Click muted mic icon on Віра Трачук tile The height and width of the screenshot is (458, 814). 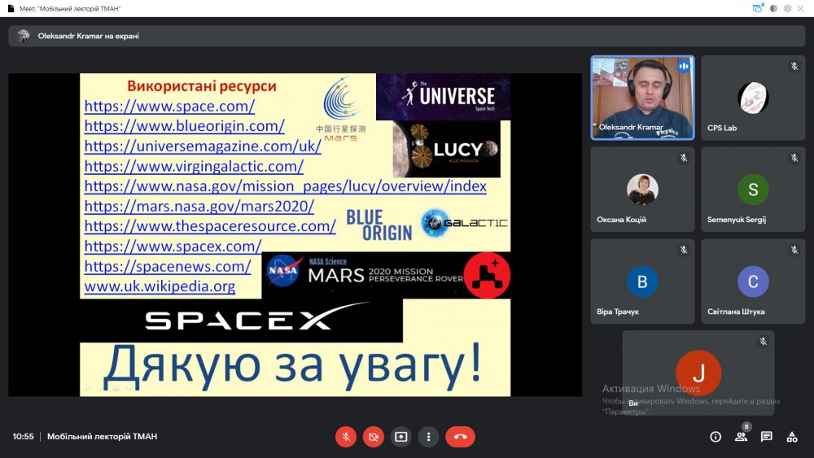pos(684,250)
